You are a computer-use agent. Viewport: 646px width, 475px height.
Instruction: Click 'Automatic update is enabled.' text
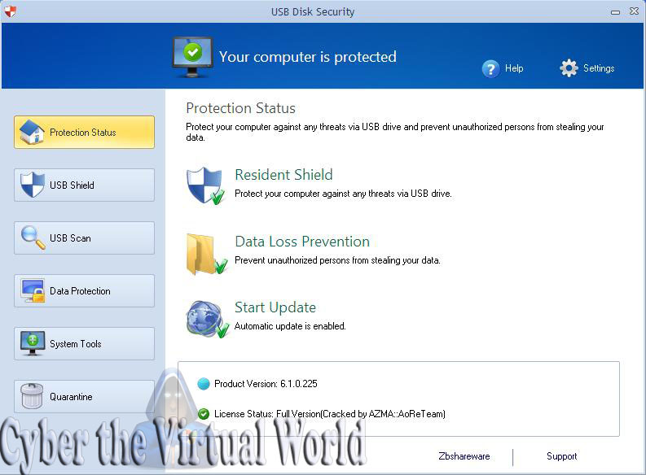[x=290, y=326]
